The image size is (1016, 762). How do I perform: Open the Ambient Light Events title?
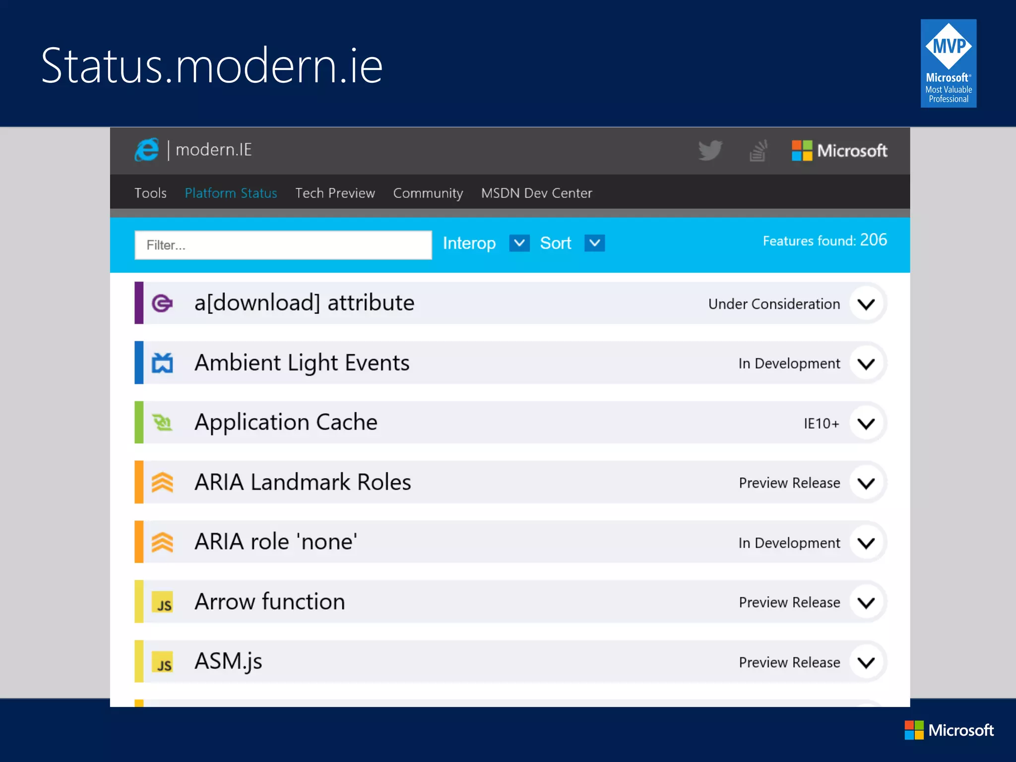point(302,363)
